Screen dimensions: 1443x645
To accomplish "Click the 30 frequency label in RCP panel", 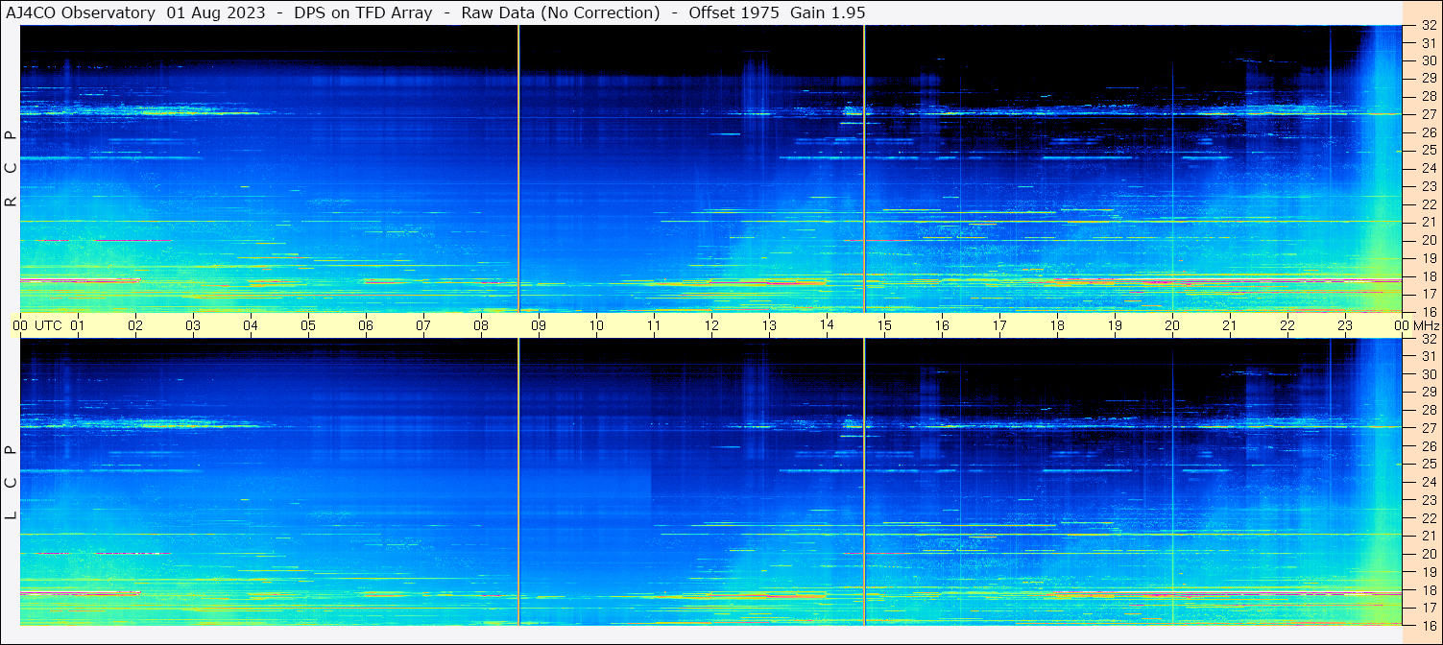I will tap(1428, 61).
